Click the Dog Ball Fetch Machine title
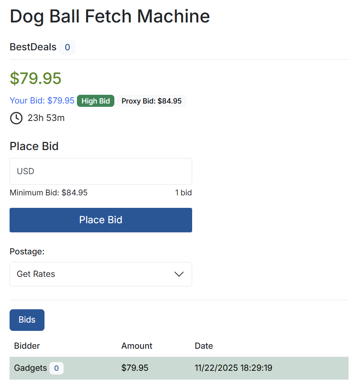The height and width of the screenshot is (387, 356). (110, 16)
